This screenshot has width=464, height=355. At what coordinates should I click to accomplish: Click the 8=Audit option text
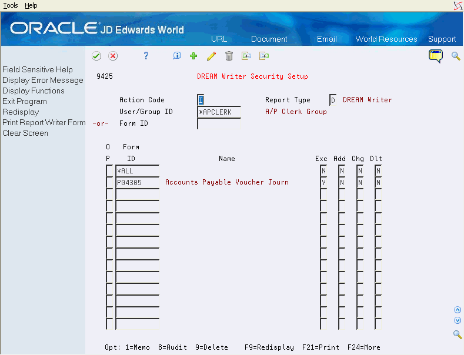pyautogui.click(x=172, y=347)
